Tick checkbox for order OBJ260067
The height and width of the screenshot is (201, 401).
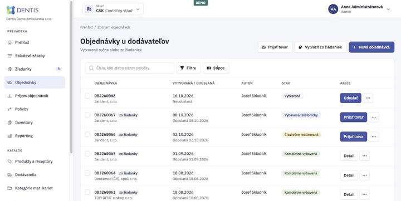tap(87, 115)
